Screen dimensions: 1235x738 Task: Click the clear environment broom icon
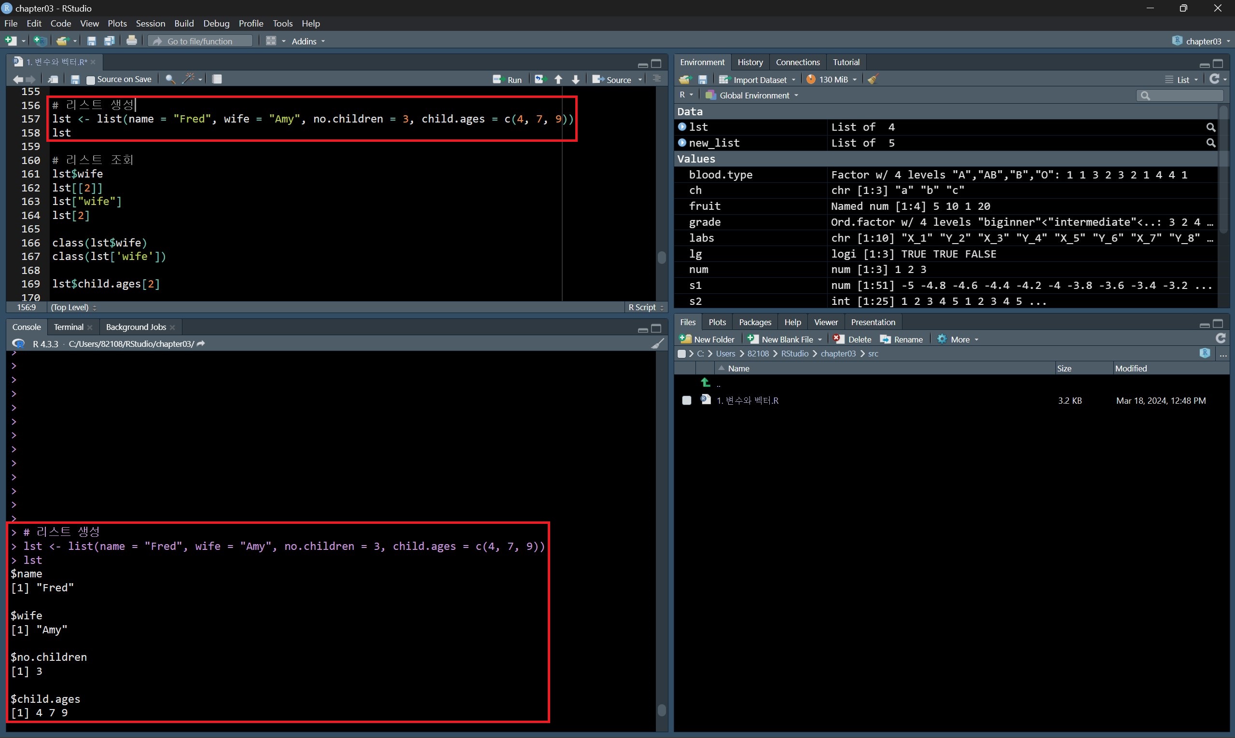[x=872, y=80]
